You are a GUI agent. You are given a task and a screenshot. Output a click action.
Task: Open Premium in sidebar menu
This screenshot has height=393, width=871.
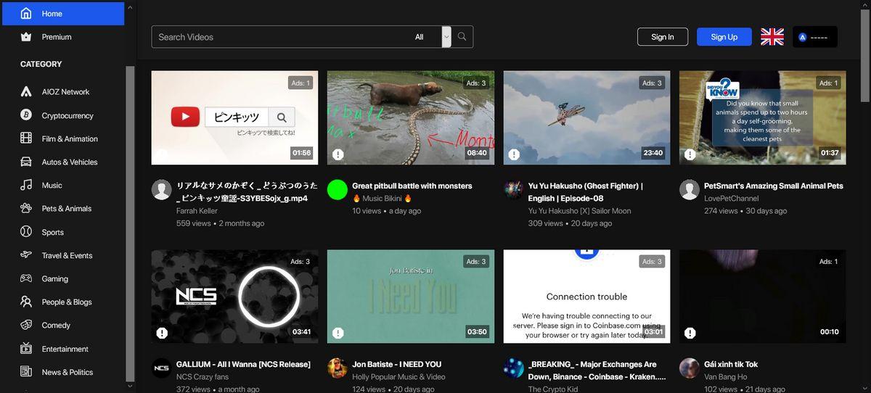[62, 37]
